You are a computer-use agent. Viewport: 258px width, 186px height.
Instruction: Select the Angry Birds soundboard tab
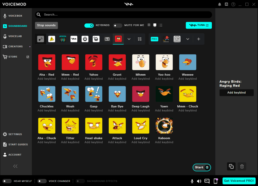point(118,39)
